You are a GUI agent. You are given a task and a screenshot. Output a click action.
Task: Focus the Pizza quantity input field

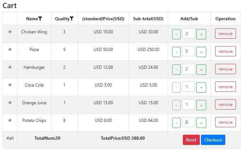coord(189,51)
